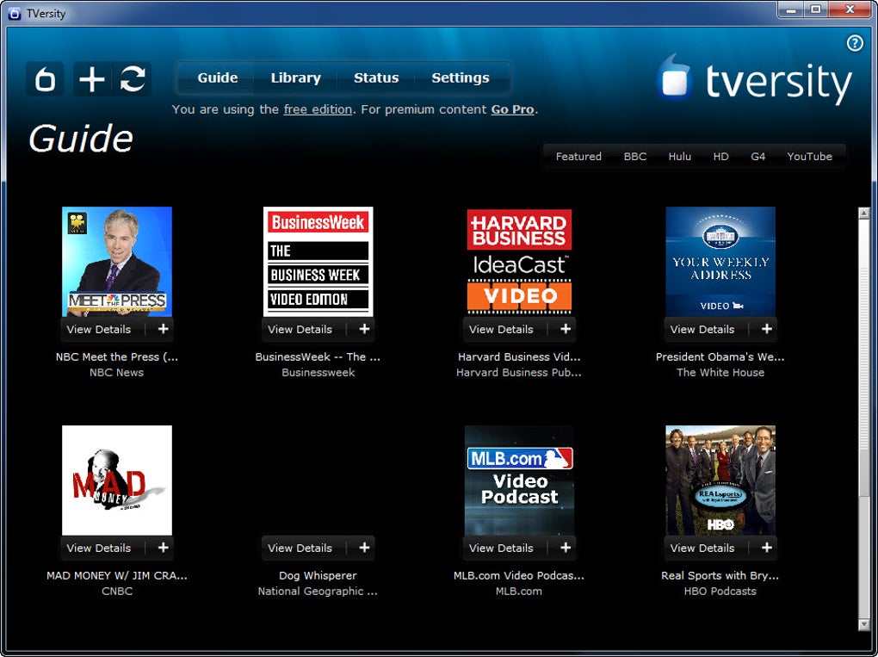Add MLB.com Video Podcast with plus icon

point(566,548)
